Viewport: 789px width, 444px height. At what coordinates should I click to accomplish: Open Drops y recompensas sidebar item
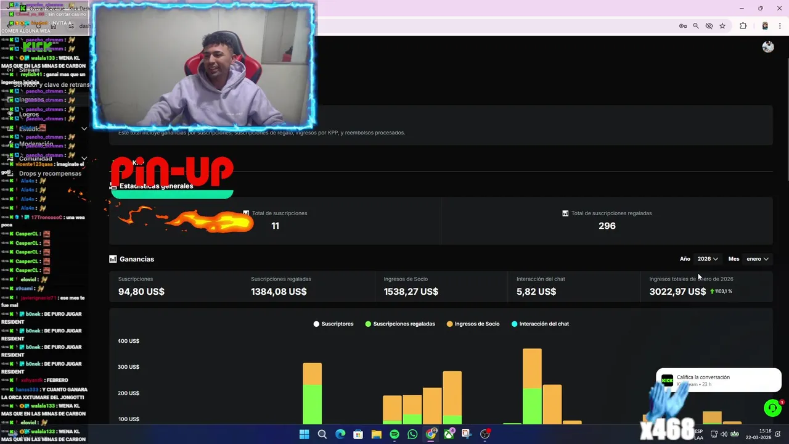click(x=50, y=173)
